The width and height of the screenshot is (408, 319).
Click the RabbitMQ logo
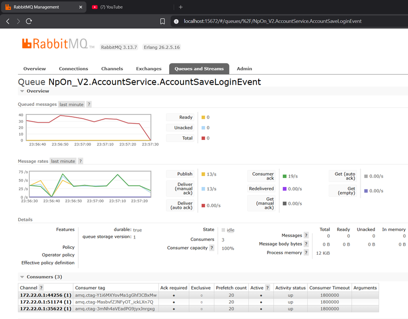[54, 44]
